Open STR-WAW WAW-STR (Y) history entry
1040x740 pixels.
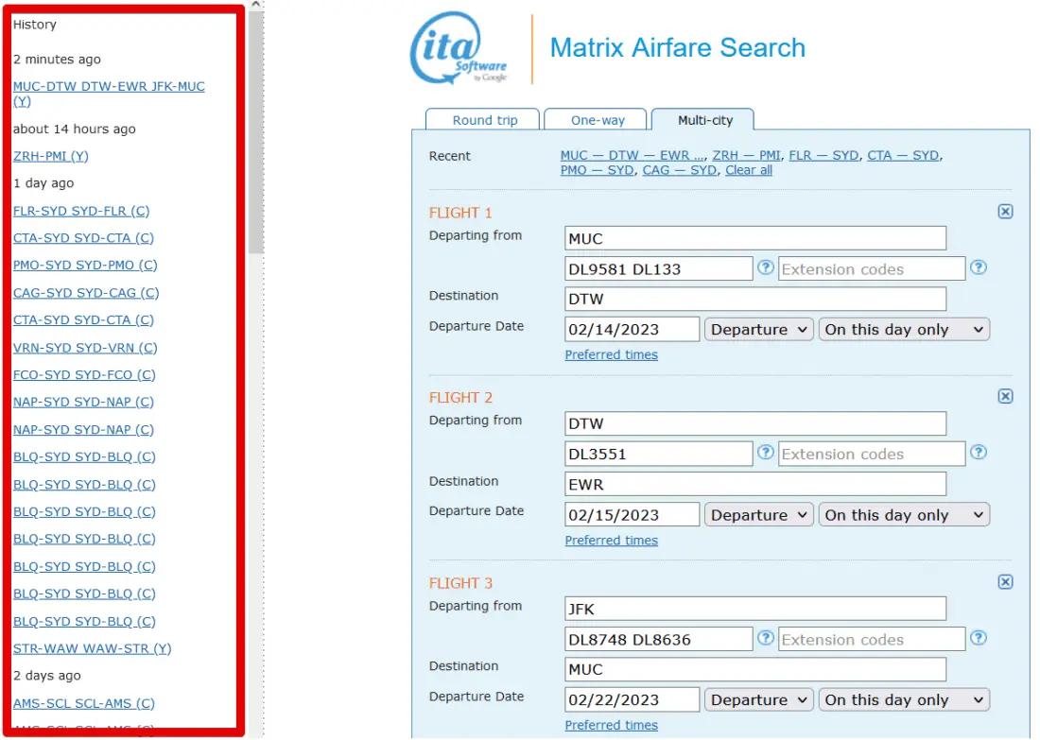(x=92, y=648)
